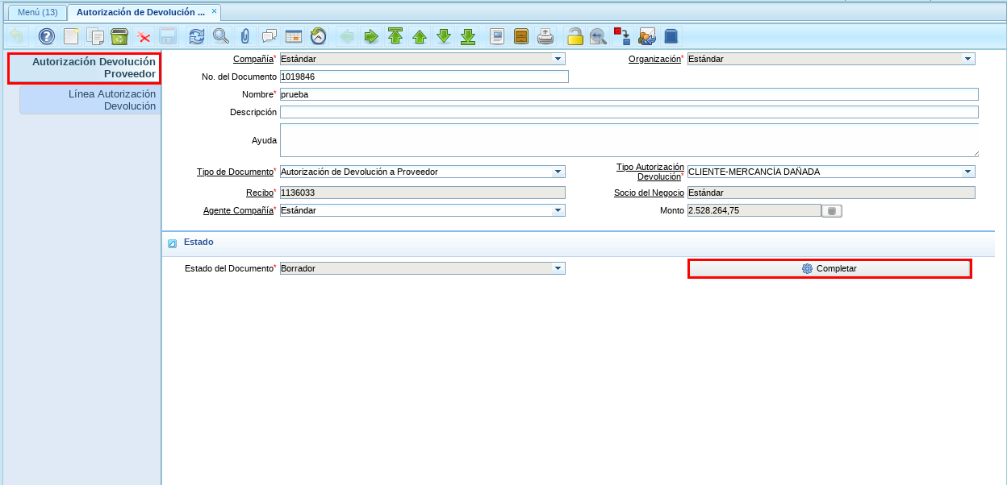Open attachments via the paperclip icon
Image resolution: width=1007 pixels, height=485 pixels.
(244, 36)
